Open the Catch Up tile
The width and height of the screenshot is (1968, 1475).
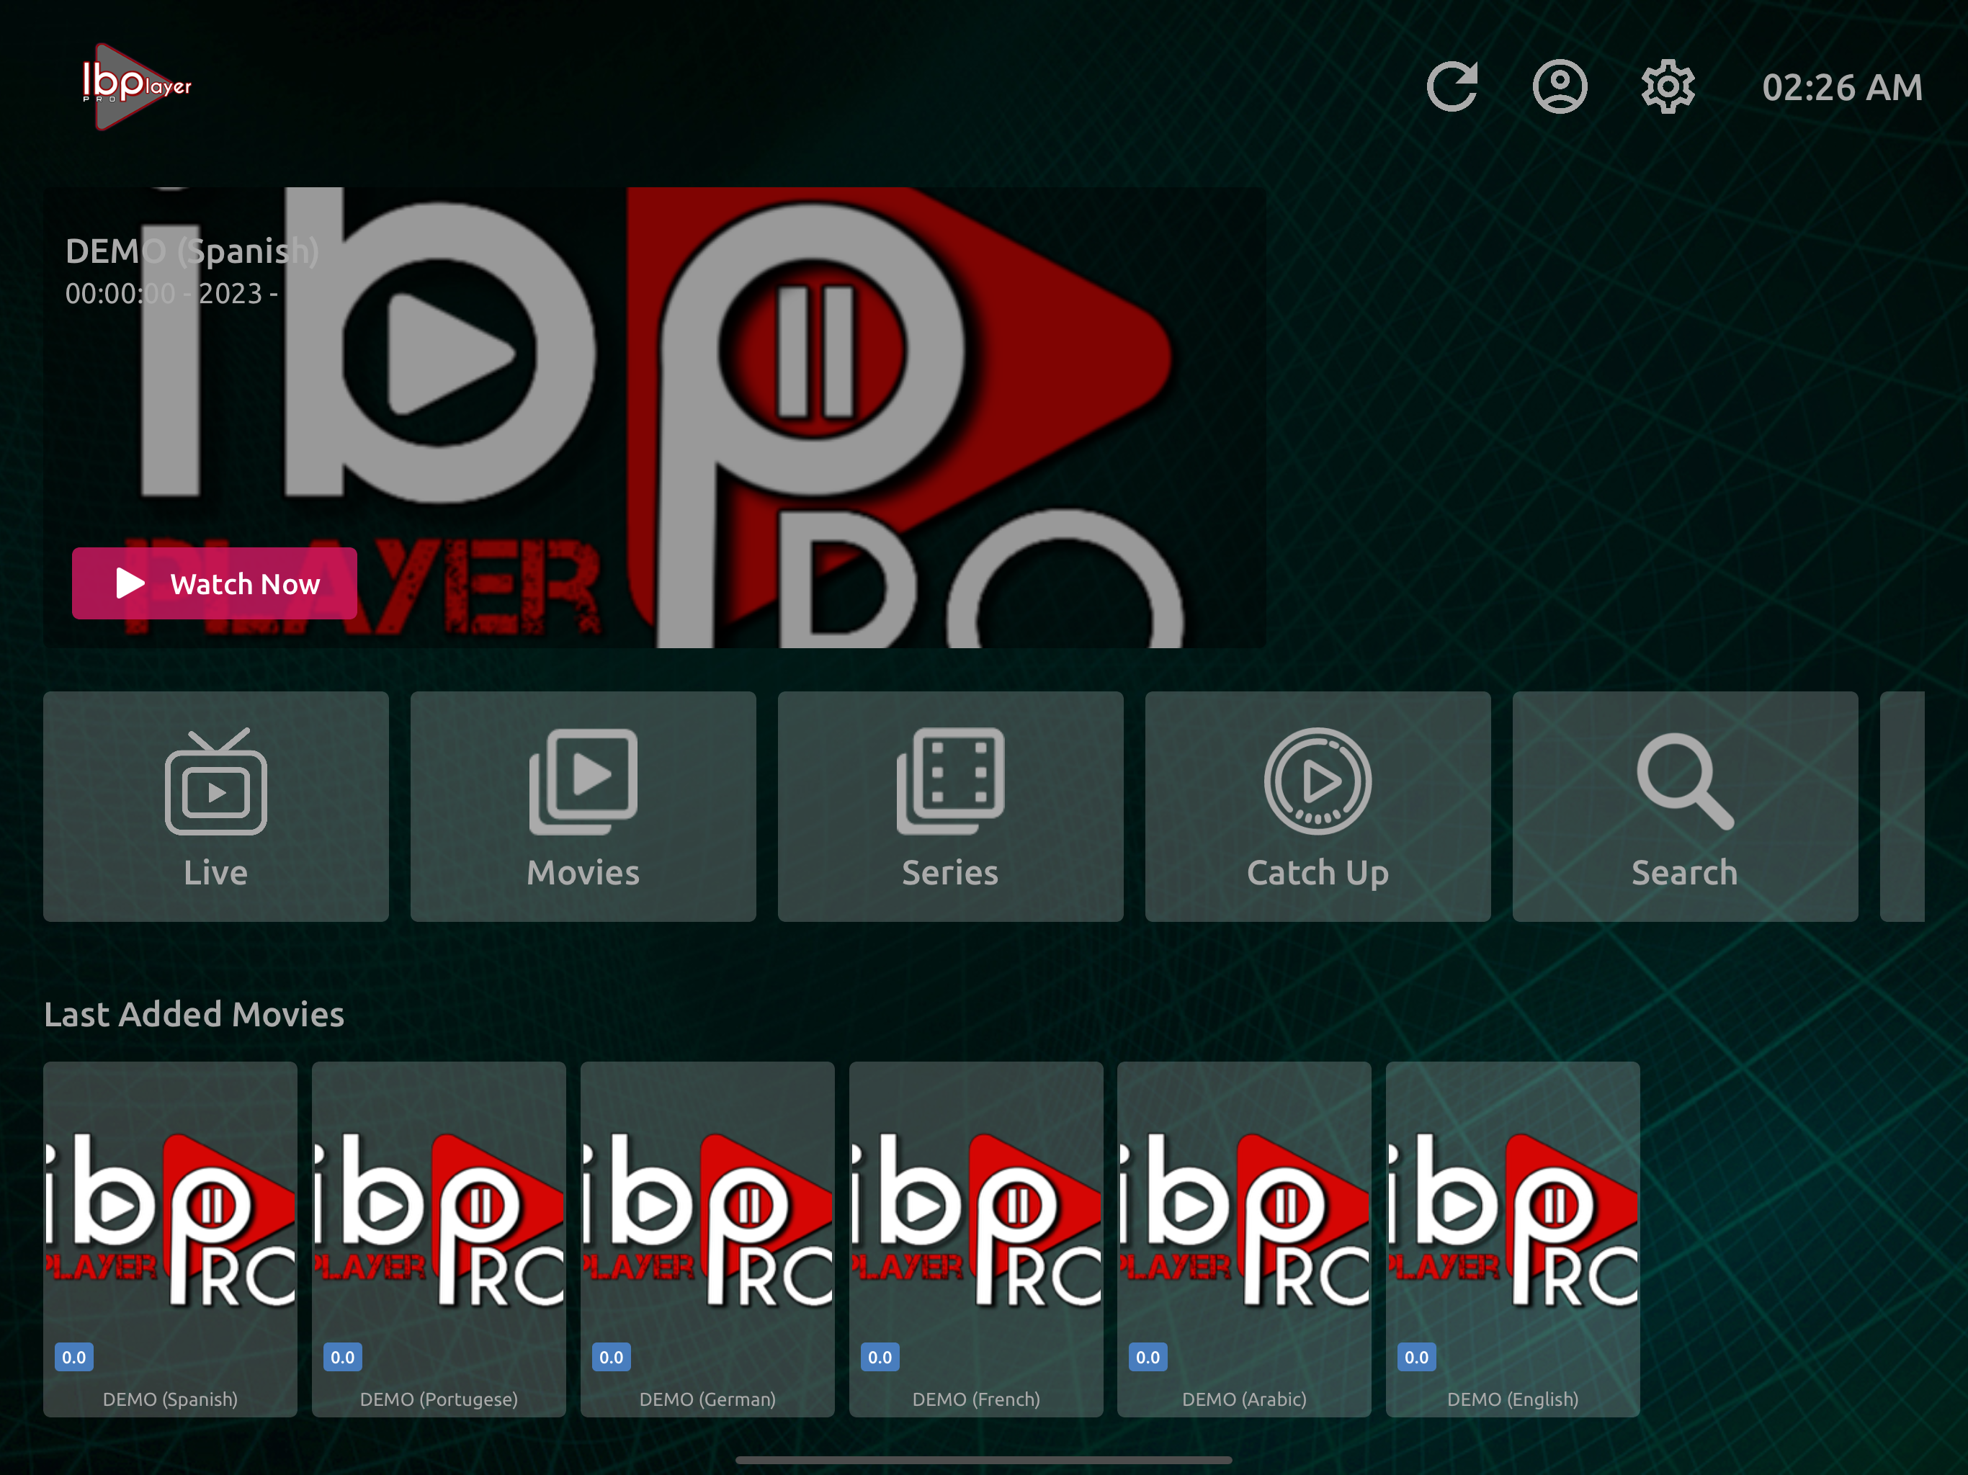(1318, 806)
